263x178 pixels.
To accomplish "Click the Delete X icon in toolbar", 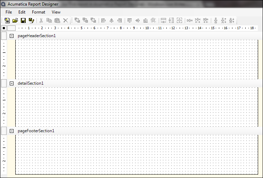I will [65, 20].
